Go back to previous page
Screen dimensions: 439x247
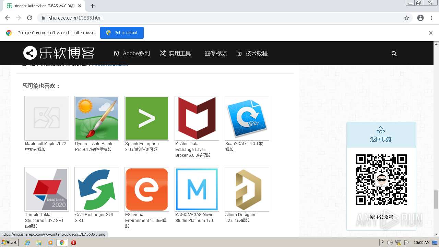click(8, 18)
